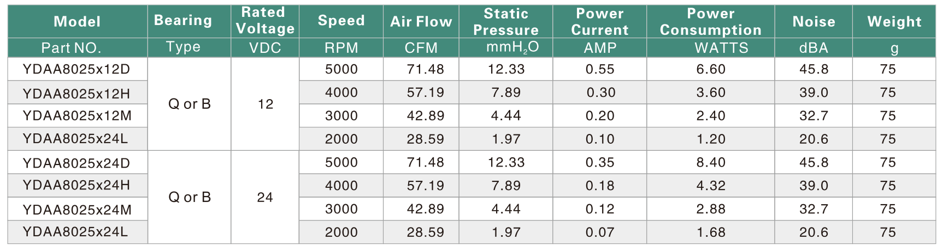Viewport: 943px width, 251px height.
Task: Click the 8.40 watts value
Action: (x=710, y=162)
